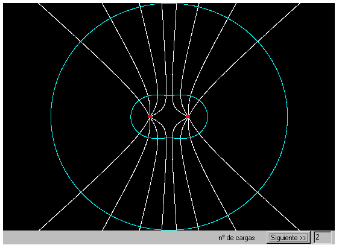Viewport: 339px width, 248px height.
Task: Click where lower-left diagonal line crosses large circle
Action: pos(81,192)
